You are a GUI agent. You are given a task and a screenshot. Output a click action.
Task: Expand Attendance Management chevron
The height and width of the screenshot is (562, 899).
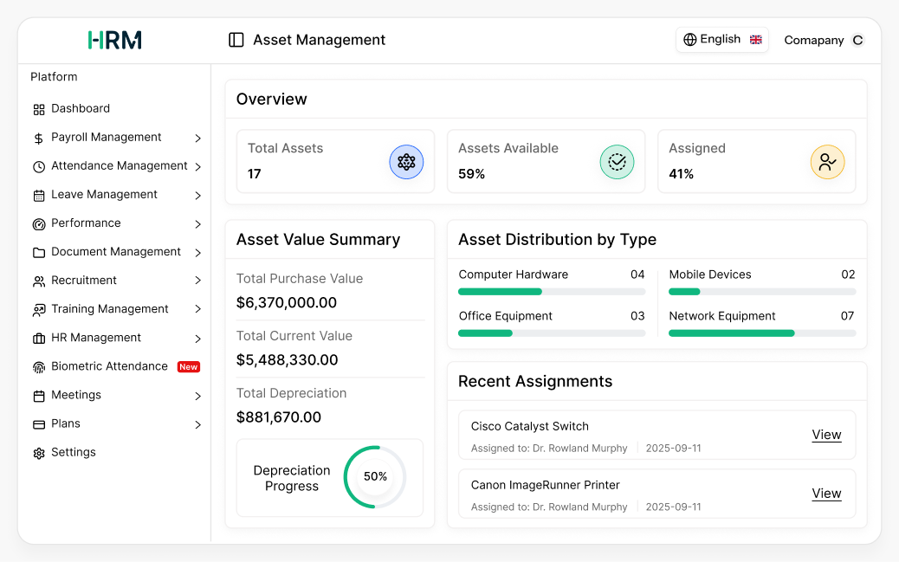point(197,167)
